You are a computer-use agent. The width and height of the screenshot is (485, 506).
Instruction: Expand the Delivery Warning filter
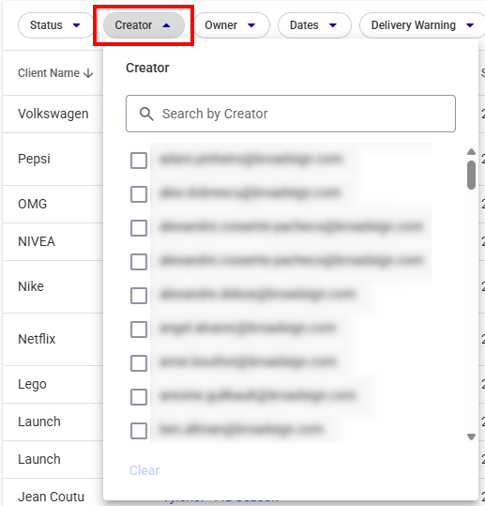(x=422, y=25)
